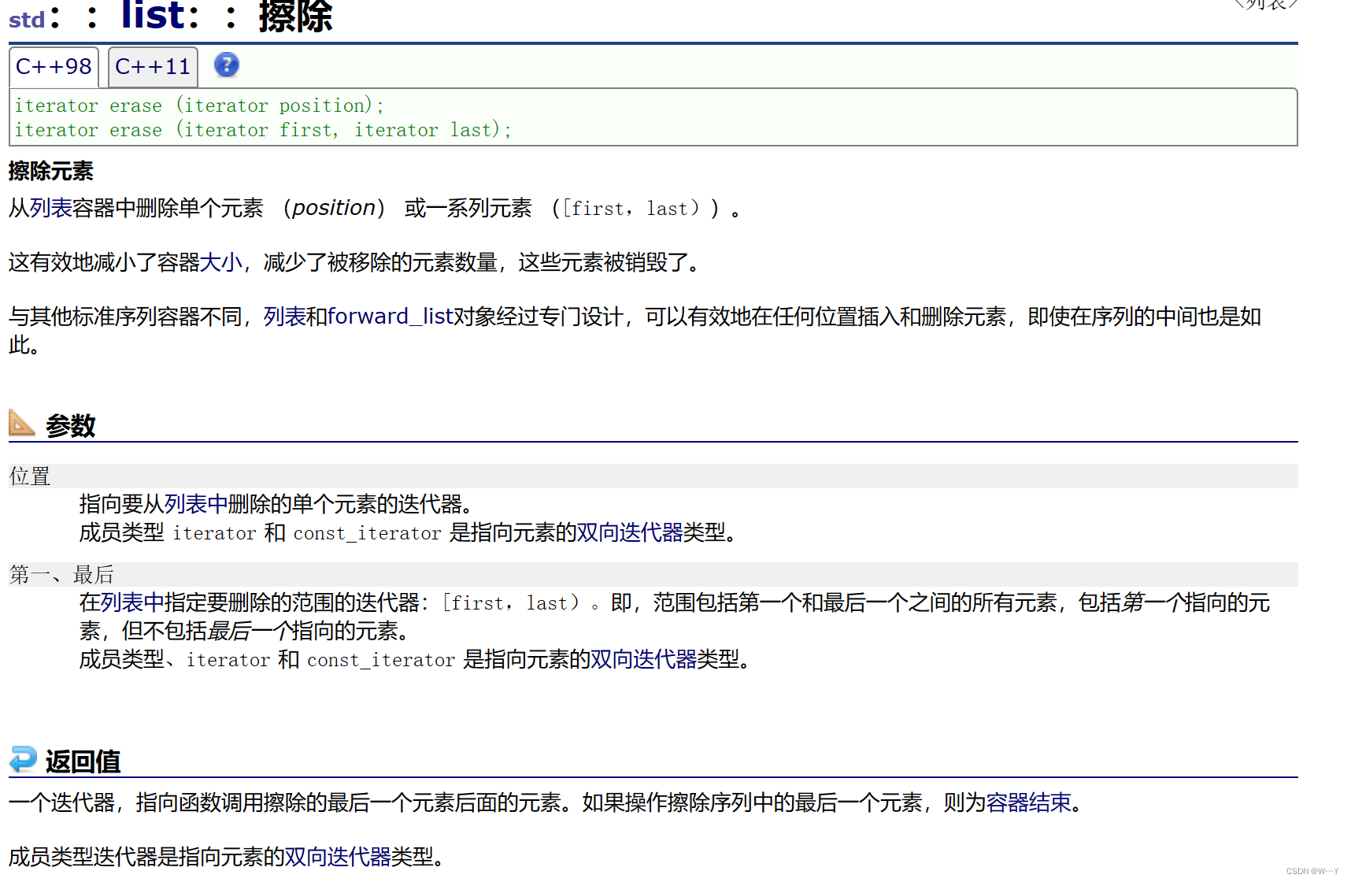The image size is (1351, 882).
Task: Click the blue question mark help icon
Action: point(227,65)
